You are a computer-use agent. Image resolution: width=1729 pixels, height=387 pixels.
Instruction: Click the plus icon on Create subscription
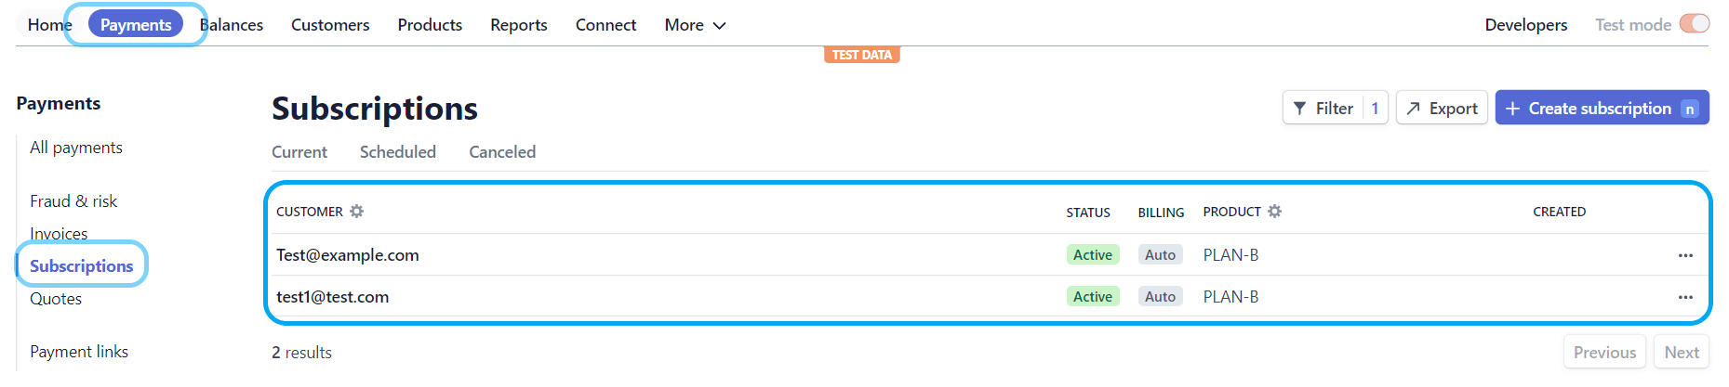click(x=1512, y=109)
